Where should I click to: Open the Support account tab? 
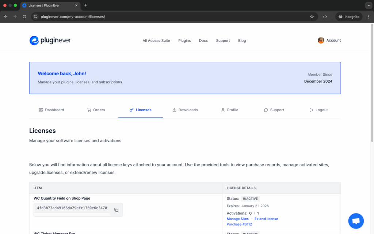[274, 110]
